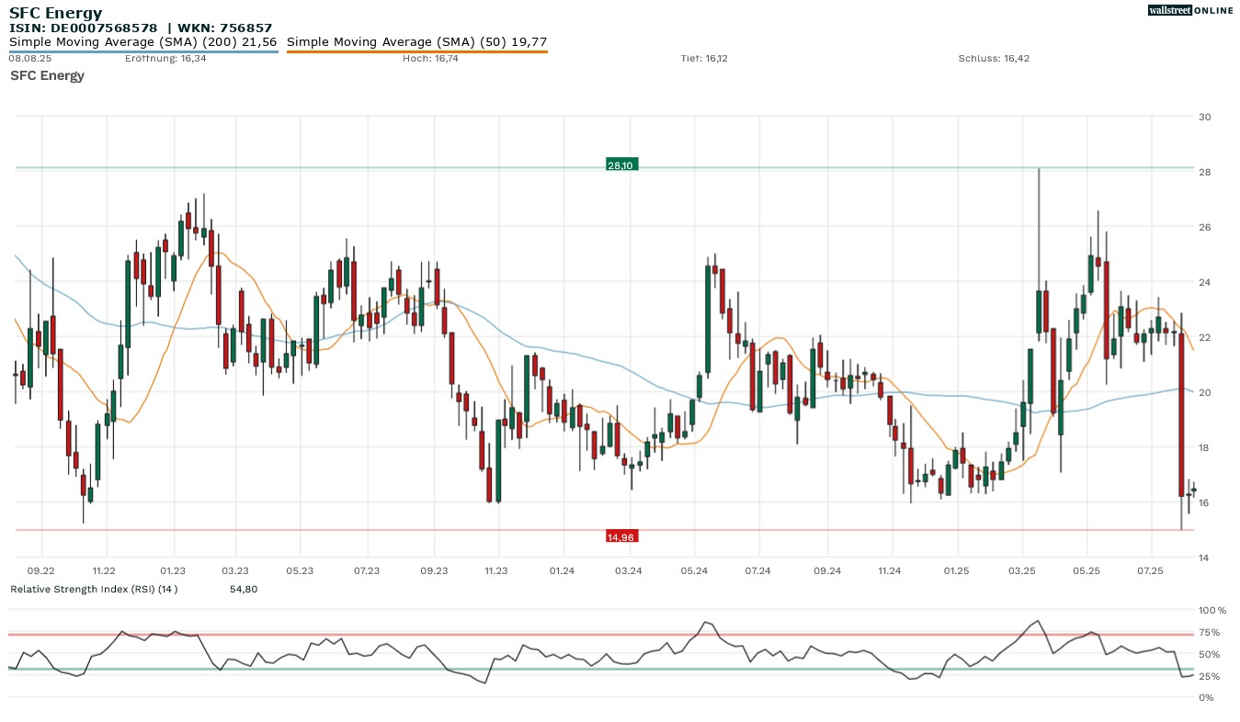The height and width of the screenshot is (722, 1240).
Task: Click the 03.25 x-axis label
Action: click(x=1021, y=570)
